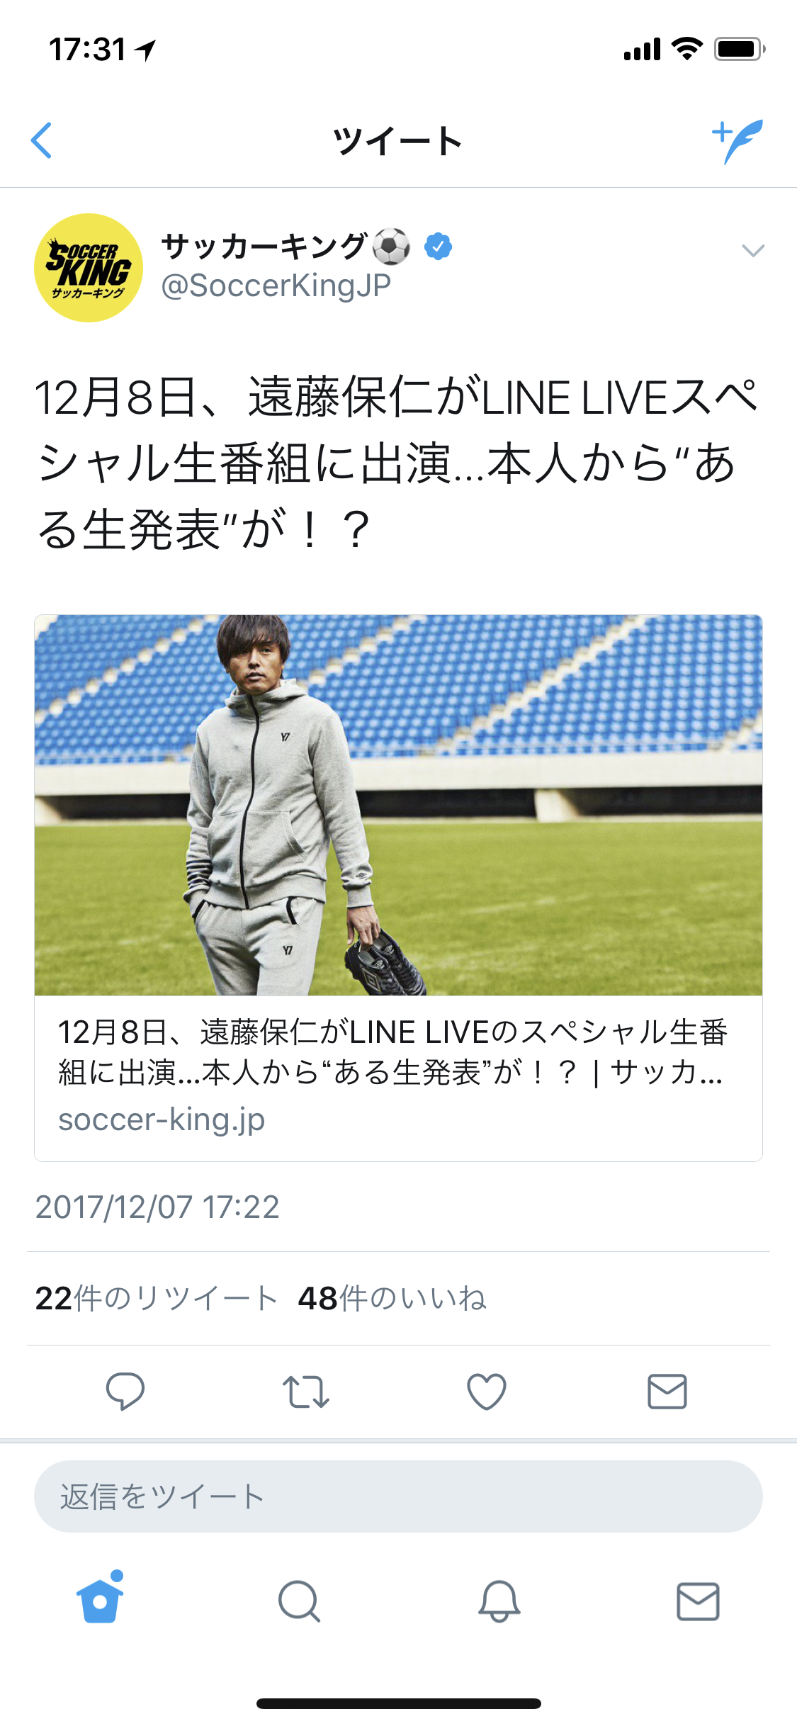This screenshot has height=1726, width=797.
Task: Open the Home tab
Action: pyautogui.click(x=100, y=1597)
